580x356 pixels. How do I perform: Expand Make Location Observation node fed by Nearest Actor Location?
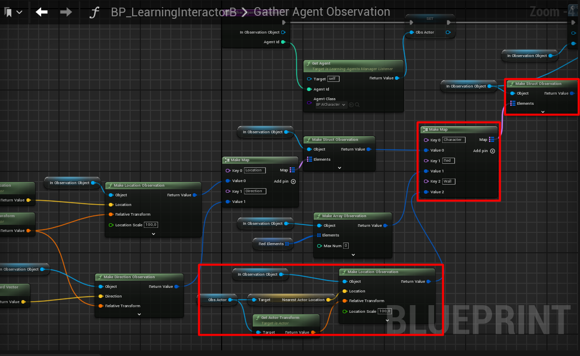(387, 320)
